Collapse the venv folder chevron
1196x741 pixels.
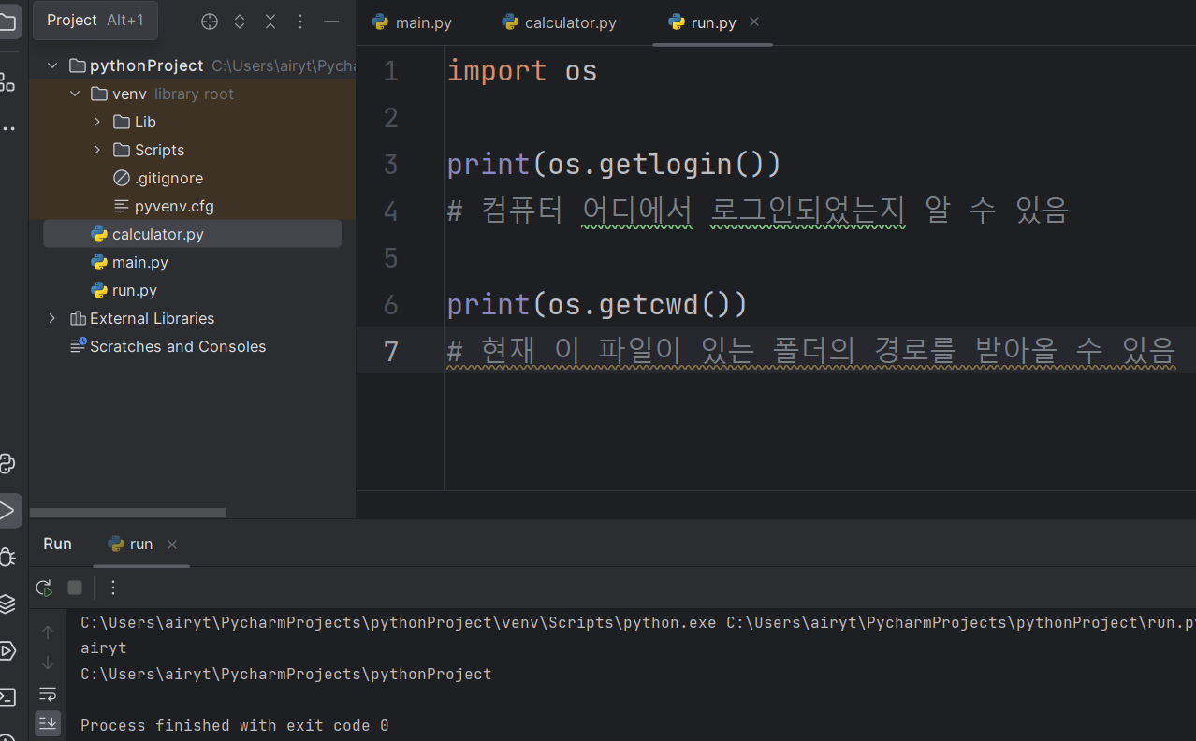pos(75,94)
